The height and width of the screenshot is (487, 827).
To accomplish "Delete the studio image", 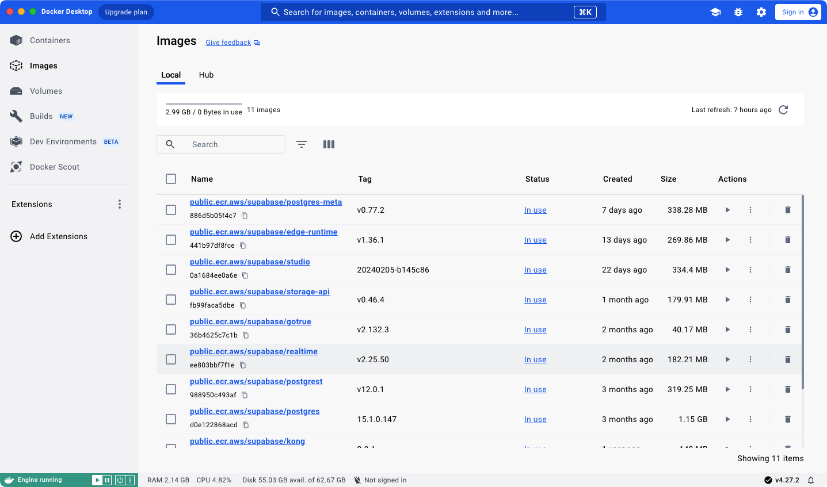I will pos(788,270).
